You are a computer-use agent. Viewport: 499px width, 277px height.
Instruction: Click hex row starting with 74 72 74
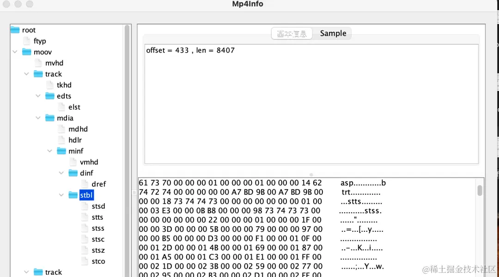click(x=231, y=192)
